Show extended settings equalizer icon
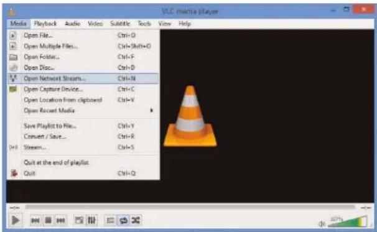Viewport: 377px width, 232px height. click(x=92, y=220)
